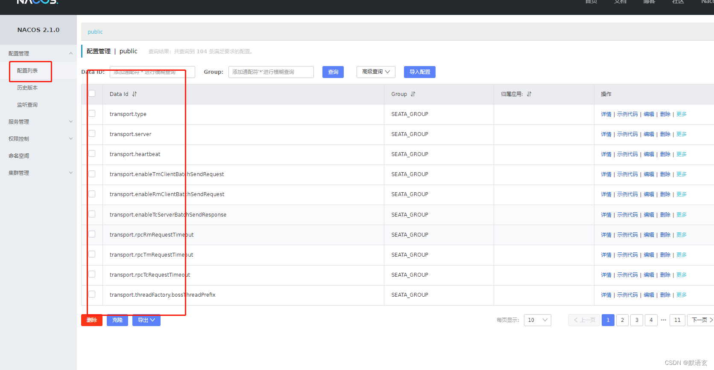Expand the 服务管理 sidebar section
The image size is (714, 370).
(x=38, y=121)
